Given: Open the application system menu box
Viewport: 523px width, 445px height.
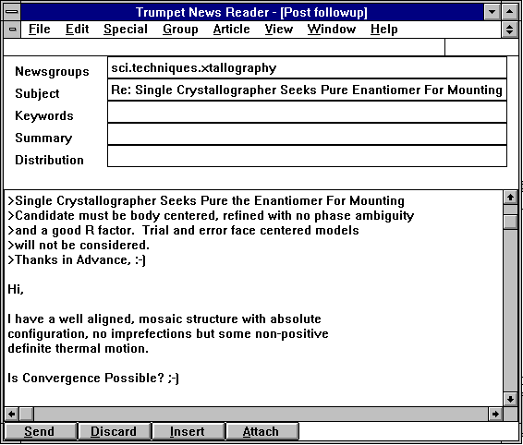Looking at the screenshot, I should click(x=12, y=12).
